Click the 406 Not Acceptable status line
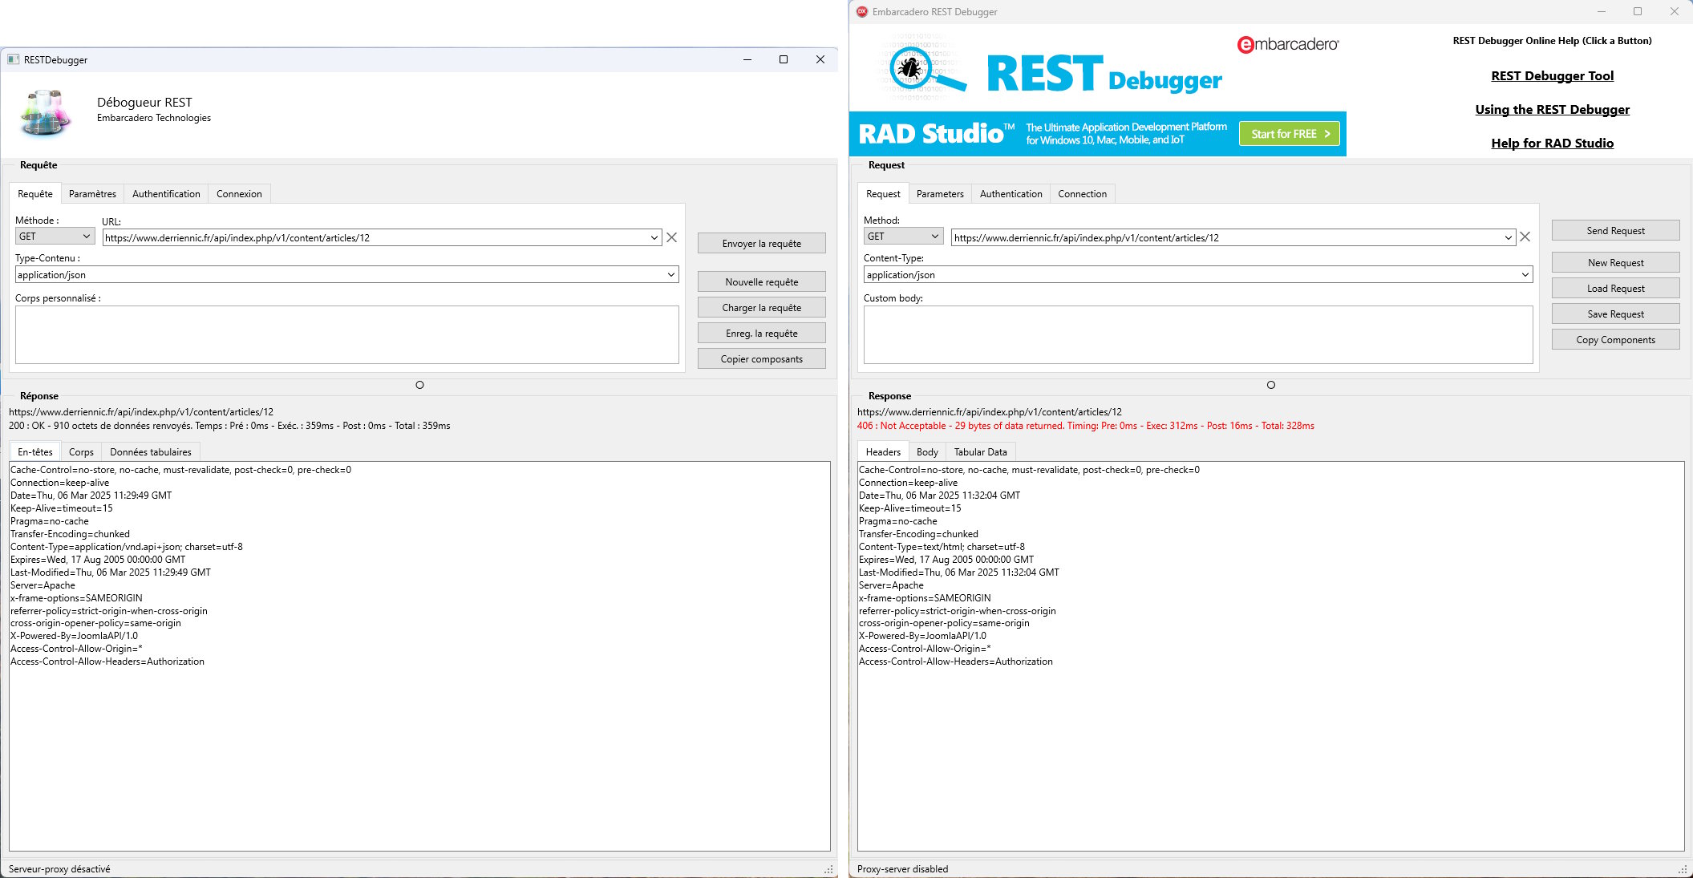The height and width of the screenshot is (878, 1693). coord(1085,426)
